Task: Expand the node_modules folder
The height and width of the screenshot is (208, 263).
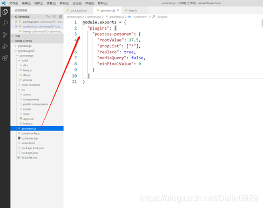Action: pos(19,85)
